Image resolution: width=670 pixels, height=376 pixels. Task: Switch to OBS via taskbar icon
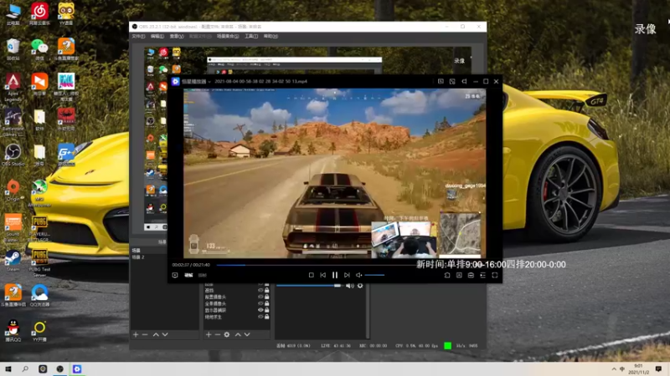[x=59, y=369]
